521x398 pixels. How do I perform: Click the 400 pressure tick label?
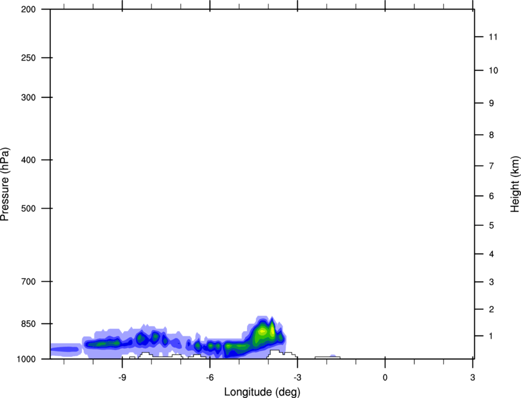tap(29, 160)
